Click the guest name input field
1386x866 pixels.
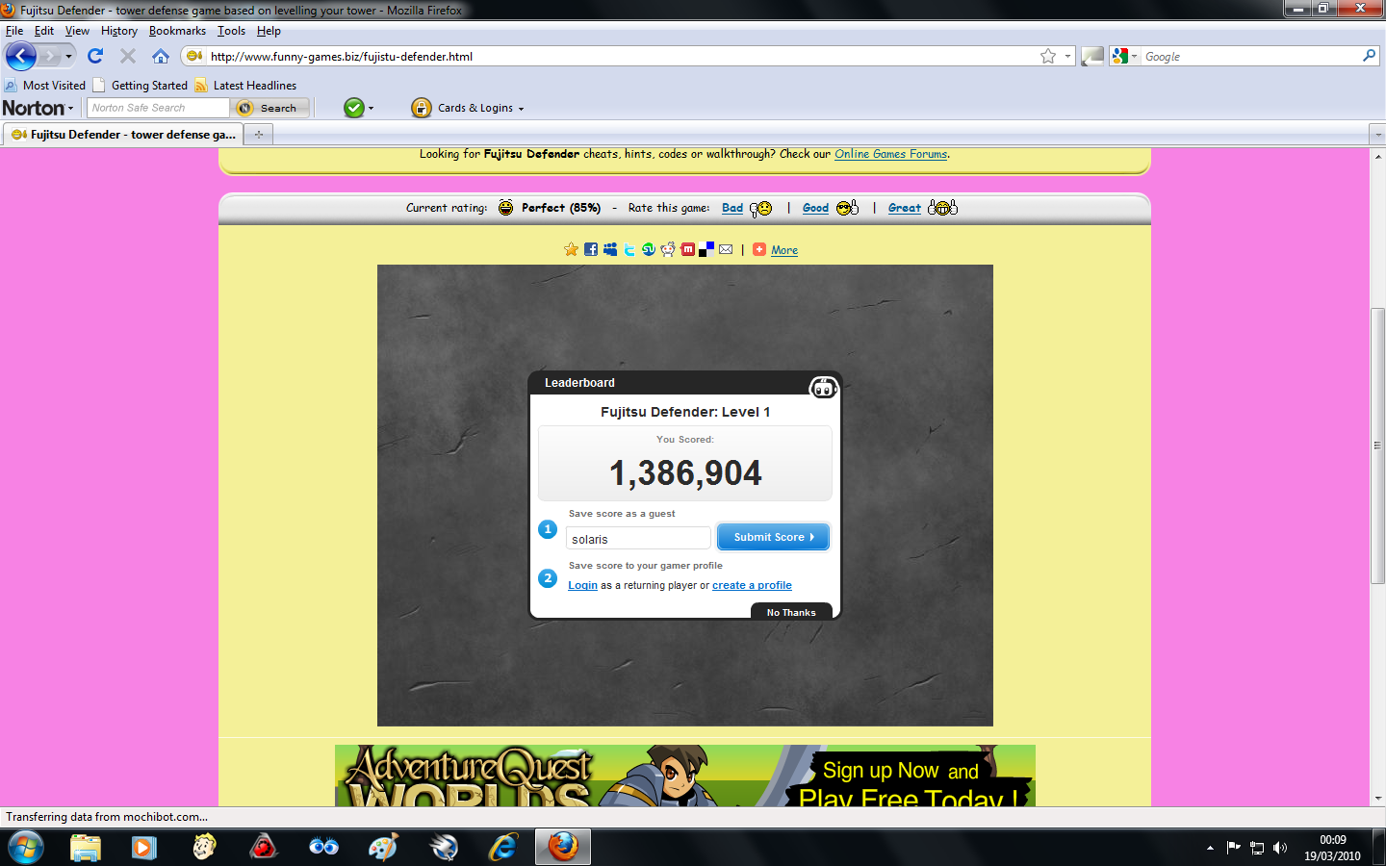coord(638,539)
